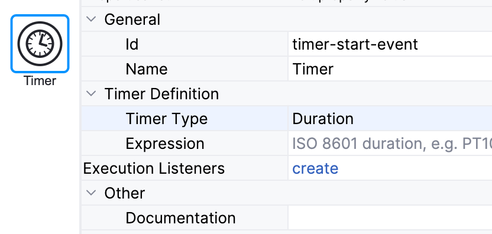Viewport: 492px width, 234px height.
Task: Select the Name property label
Action: [147, 69]
